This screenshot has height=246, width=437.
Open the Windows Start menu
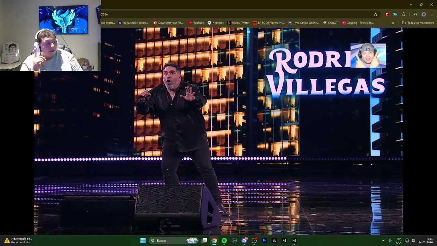click(x=143, y=241)
